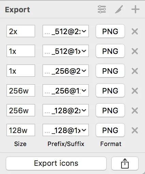Click the Prefix/Suffix column label
The width and height of the screenshot is (145, 174).
(66, 144)
